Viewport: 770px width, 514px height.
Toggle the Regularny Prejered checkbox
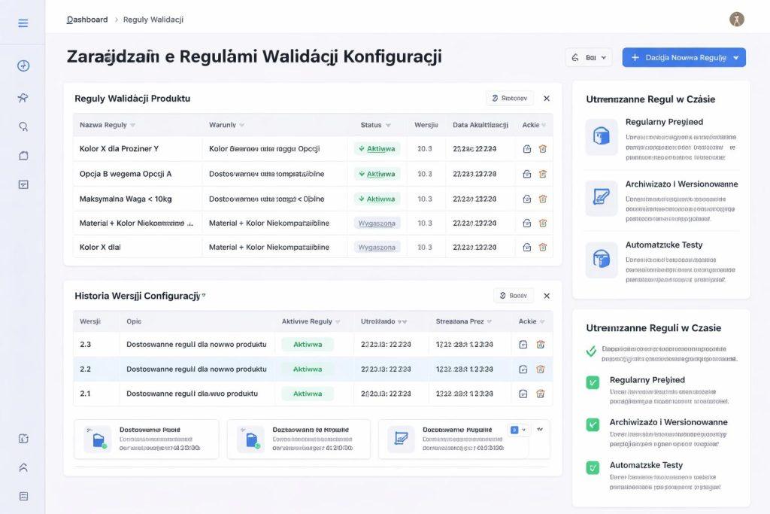[x=593, y=382]
